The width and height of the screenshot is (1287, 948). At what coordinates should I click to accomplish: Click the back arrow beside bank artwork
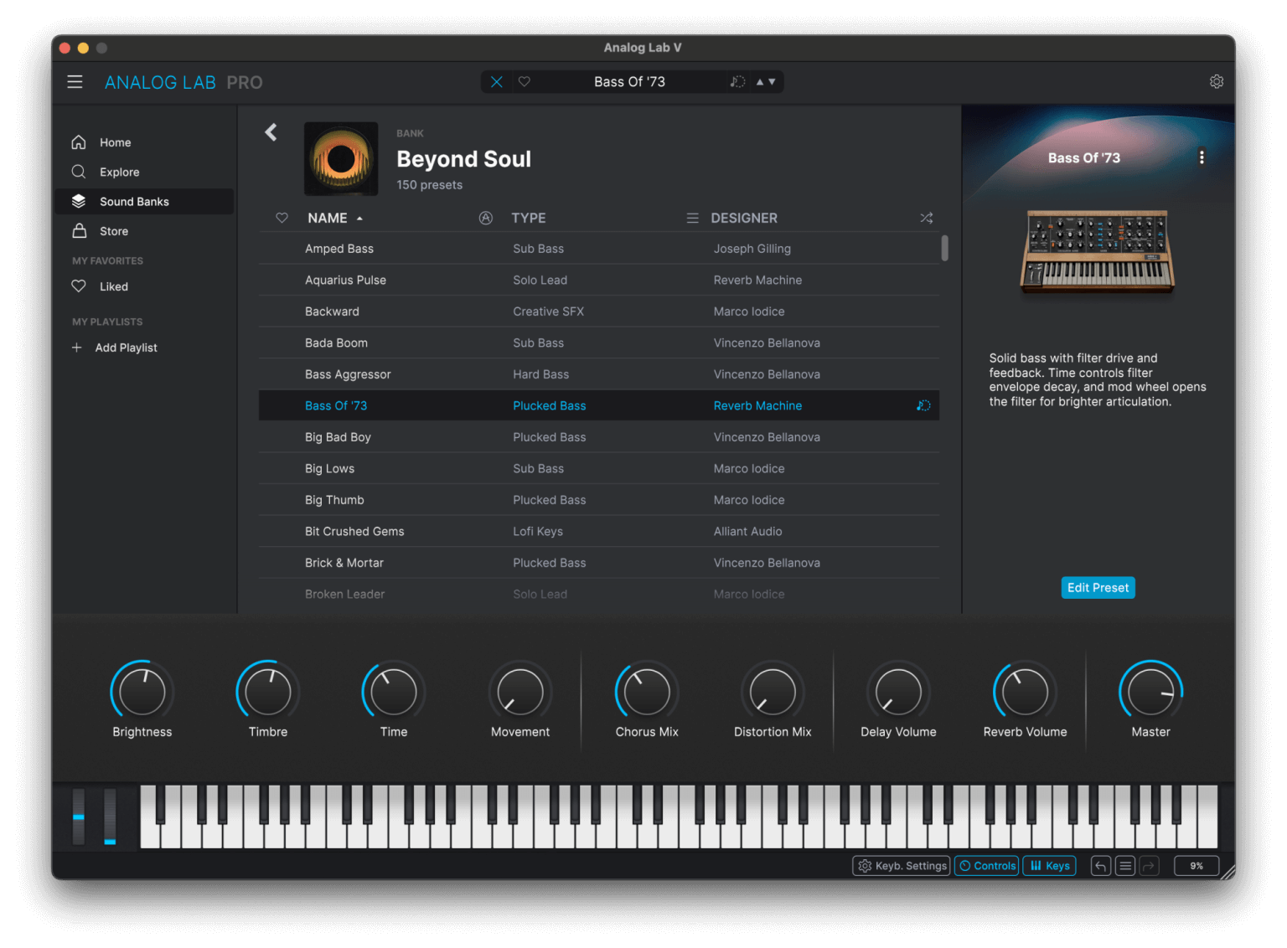click(x=271, y=132)
